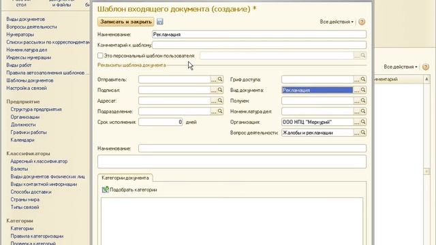Open Адресный классификатор in sidebar
436x245 pixels.
pos(39,161)
